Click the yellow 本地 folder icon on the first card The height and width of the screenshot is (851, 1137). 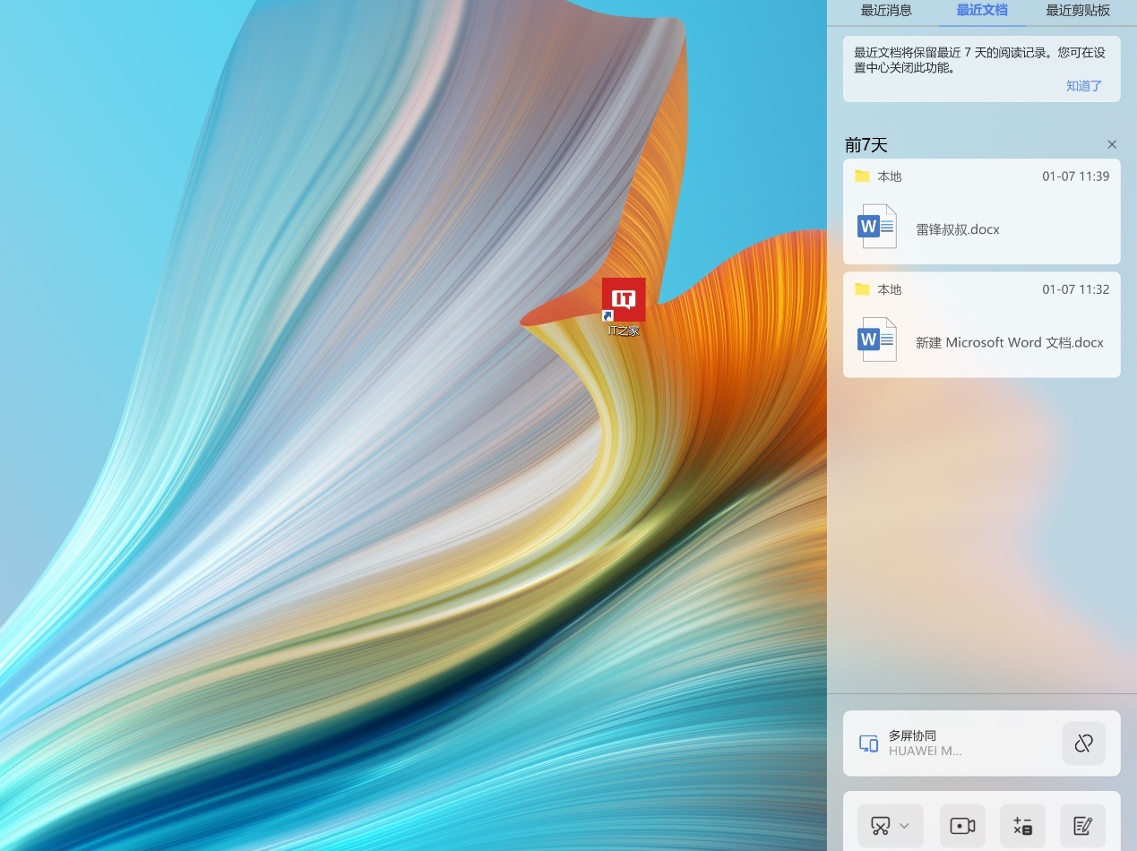coord(861,176)
